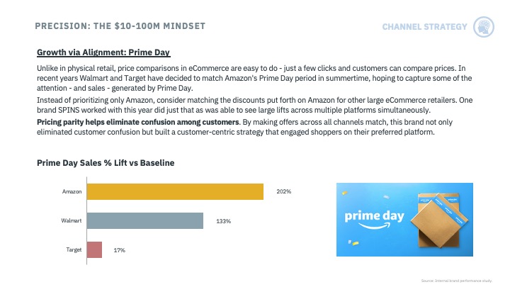Click the cardboard packages in the image
Viewport: 510px width, 287px height.
(439, 220)
